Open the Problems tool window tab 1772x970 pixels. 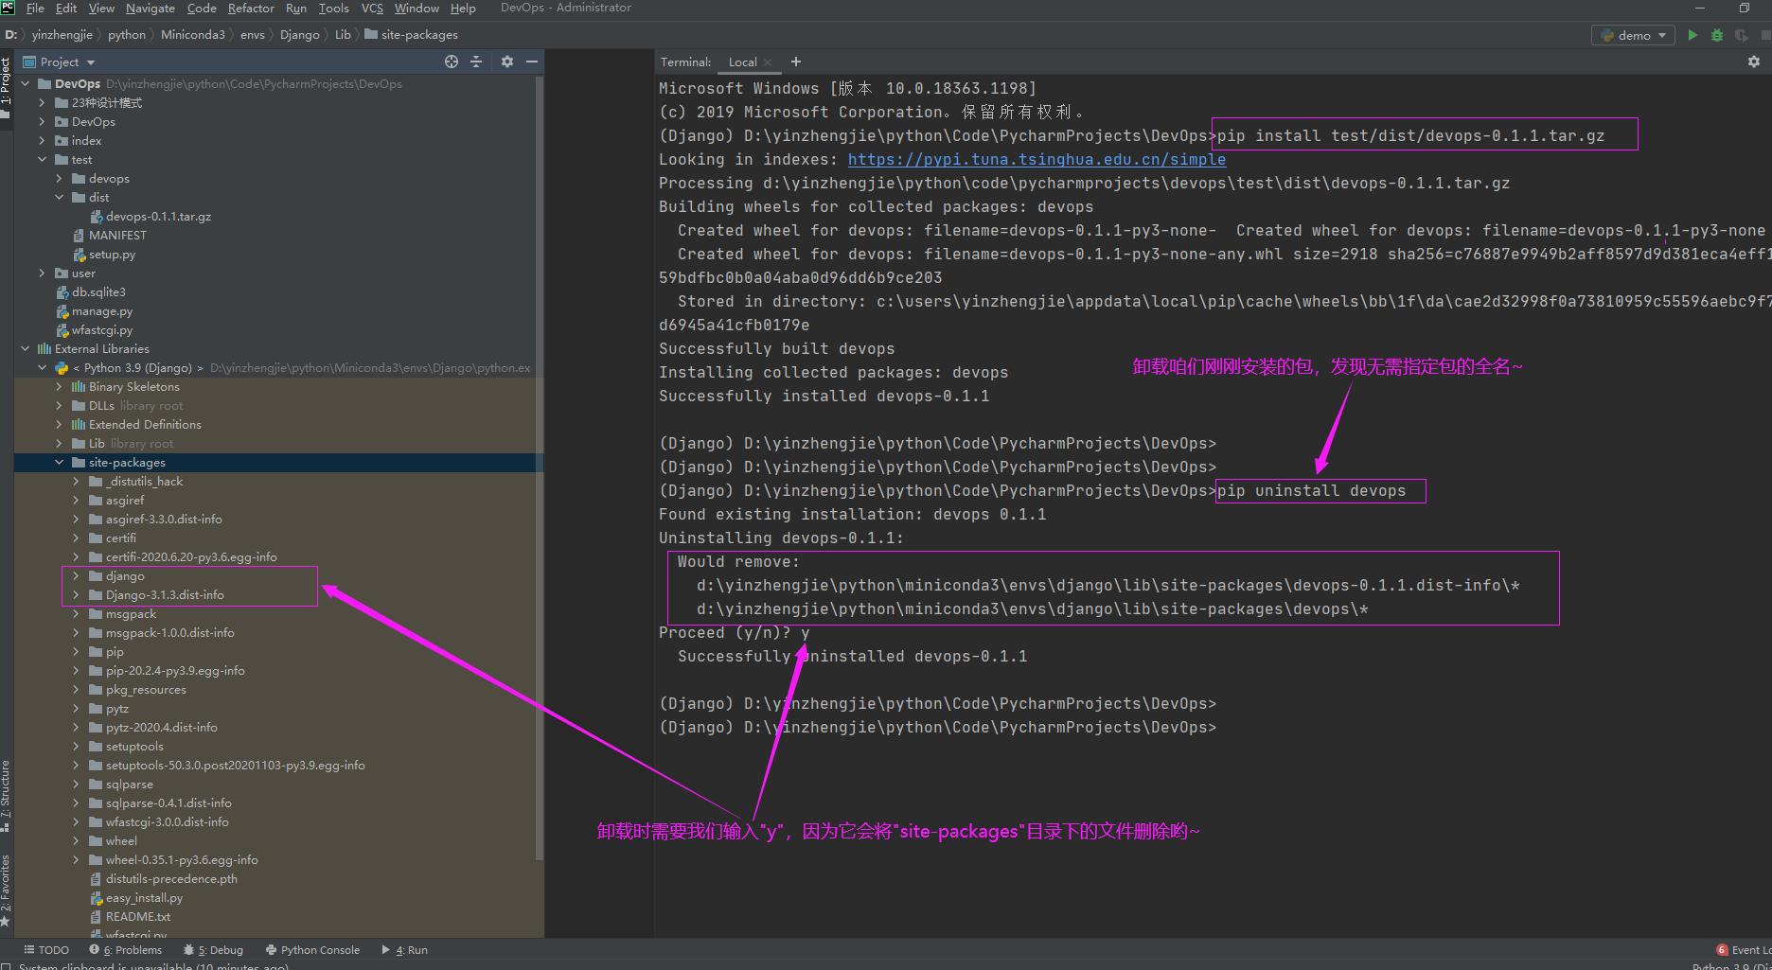point(126,950)
